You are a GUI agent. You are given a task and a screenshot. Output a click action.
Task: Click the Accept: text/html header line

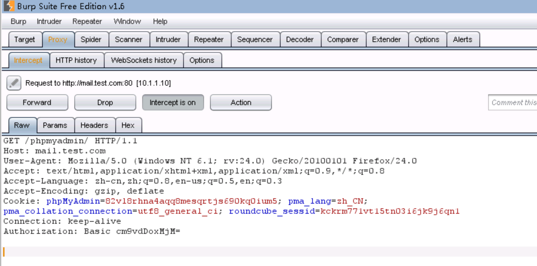(194, 171)
